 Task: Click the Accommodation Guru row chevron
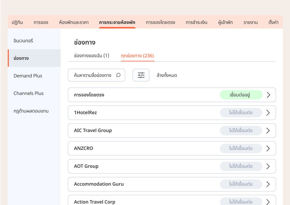[x=268, y=184]
